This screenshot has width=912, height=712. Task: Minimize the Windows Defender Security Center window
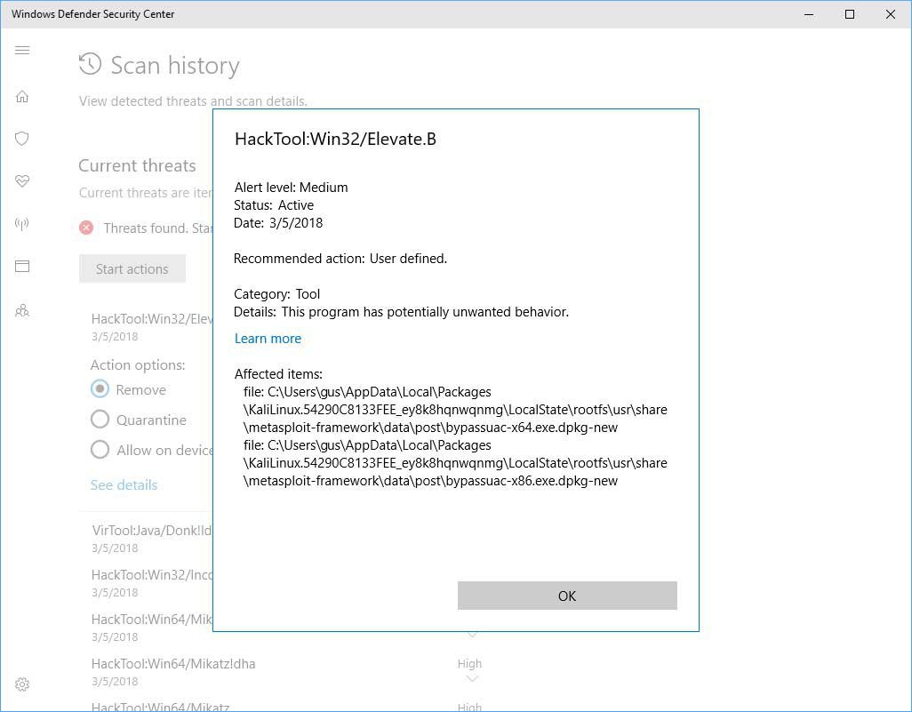(x=809, y=14)
